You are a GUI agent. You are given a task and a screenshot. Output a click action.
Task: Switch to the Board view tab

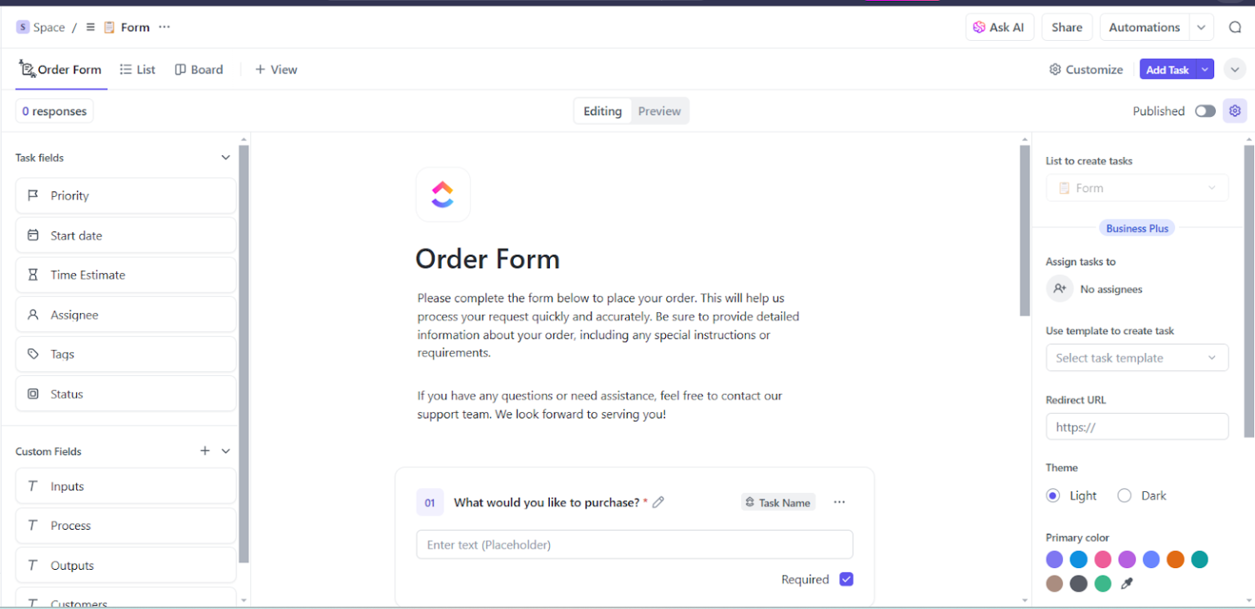point(199,69)
